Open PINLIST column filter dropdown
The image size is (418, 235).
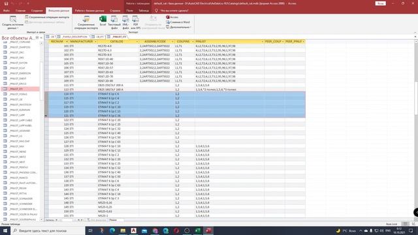(x=262, y=42)
